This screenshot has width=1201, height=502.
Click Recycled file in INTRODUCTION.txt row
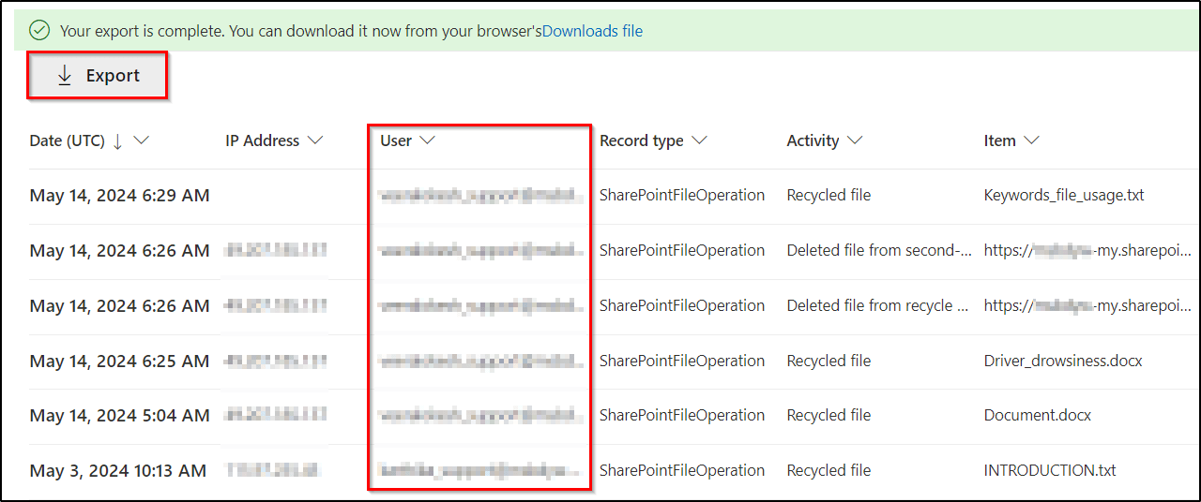[x=829, y=470]
